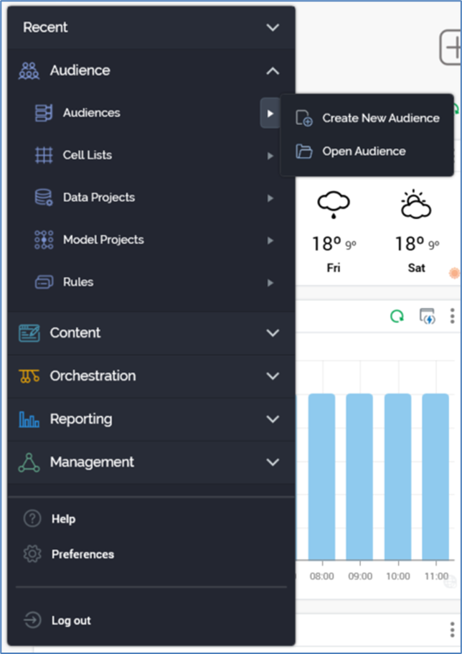Click the Cell Lists grid icon

tap(44, 155)
